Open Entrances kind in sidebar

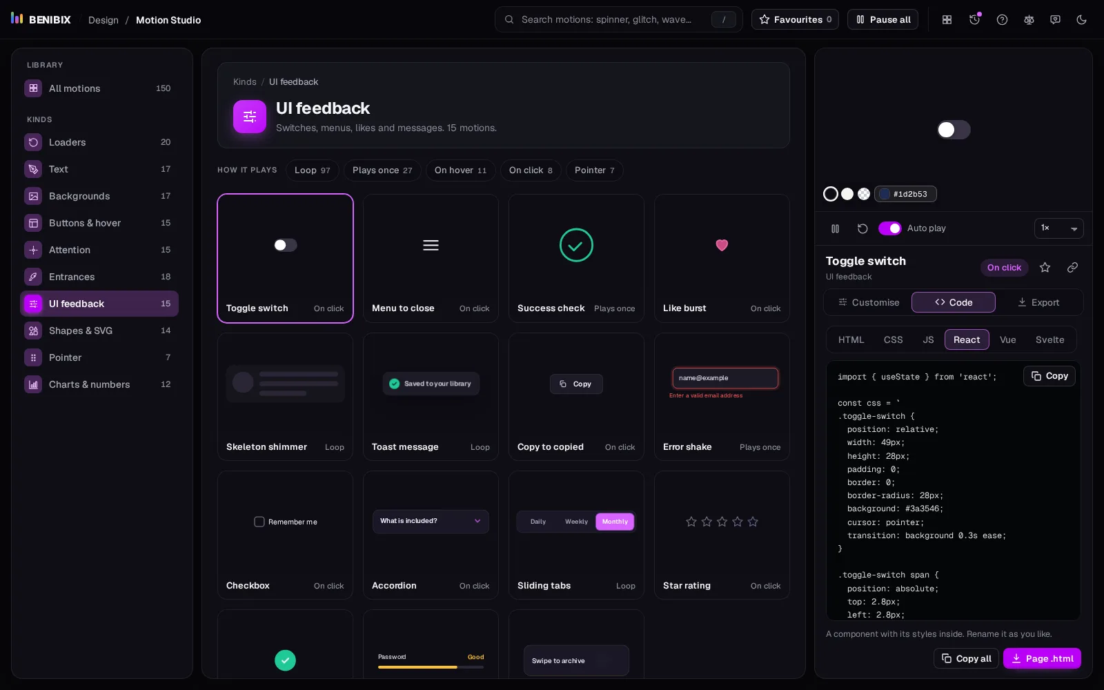99,277
